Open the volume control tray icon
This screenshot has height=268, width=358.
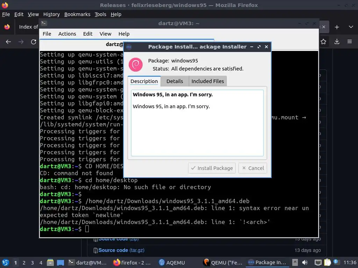[305, 262]
